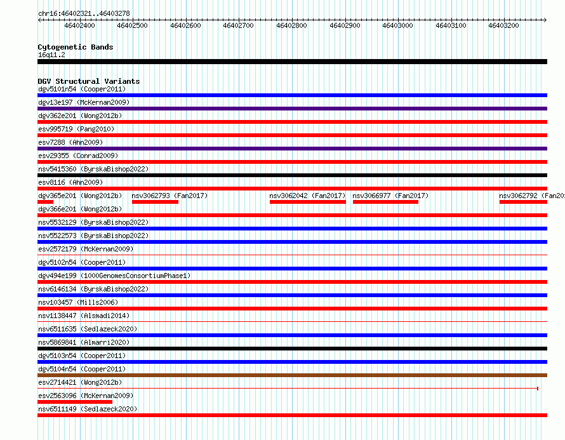Select nsv5522573 (ByrskaBishop2022) label

(x=93, y=236)
